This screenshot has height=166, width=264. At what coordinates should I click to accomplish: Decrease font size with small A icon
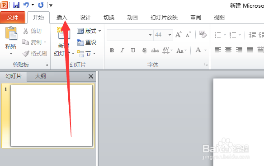coord(189,35)
